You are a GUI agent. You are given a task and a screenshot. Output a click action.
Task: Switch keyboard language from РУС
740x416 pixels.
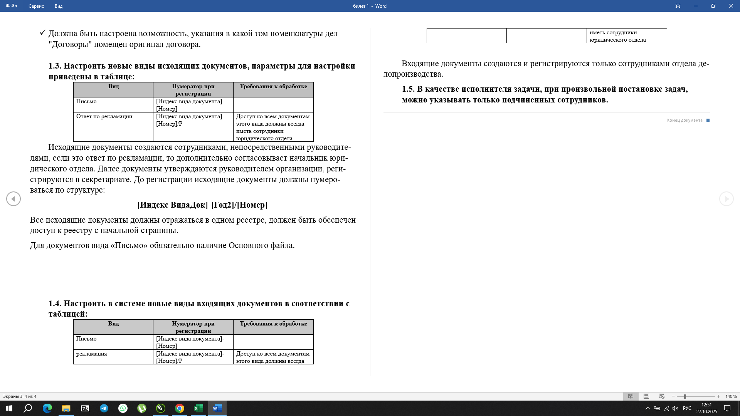(x=688, y=409)
